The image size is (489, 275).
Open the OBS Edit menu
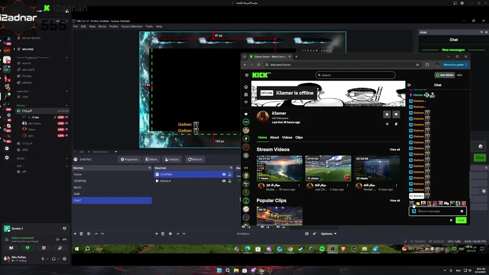[x=83, y=26]
